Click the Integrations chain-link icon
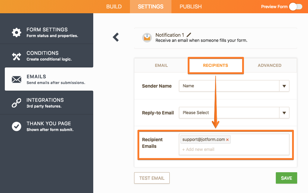This screenshot has height=193, width=308. click(17, 103)
